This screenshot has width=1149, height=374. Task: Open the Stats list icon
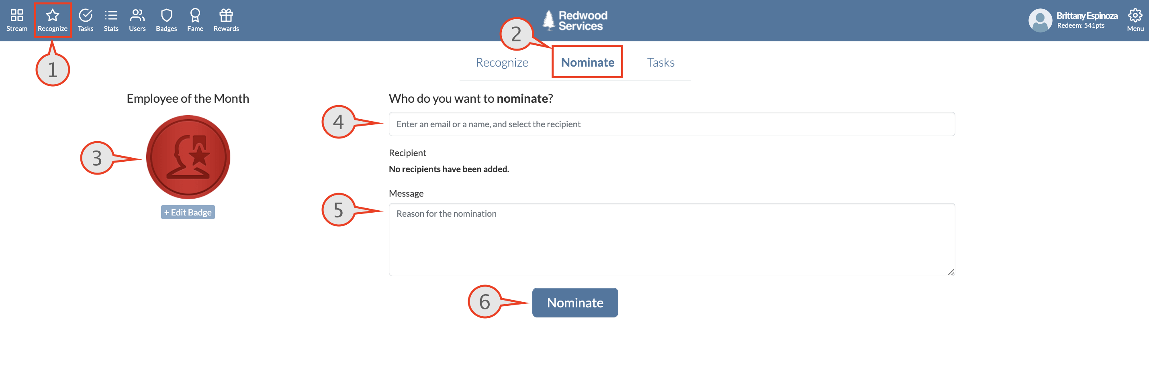111,16
